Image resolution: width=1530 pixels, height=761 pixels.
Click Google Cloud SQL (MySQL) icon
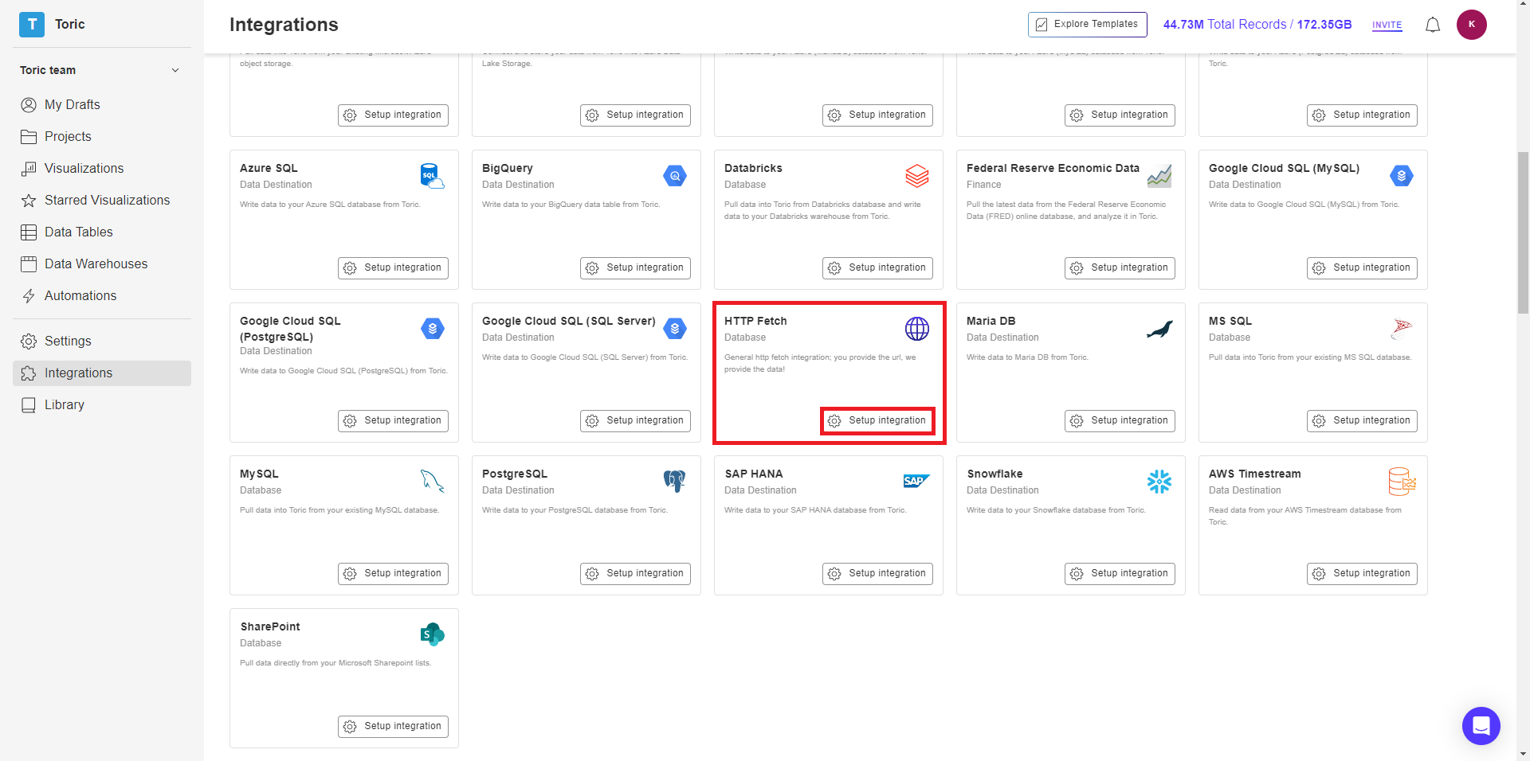tap(1401, 176)
